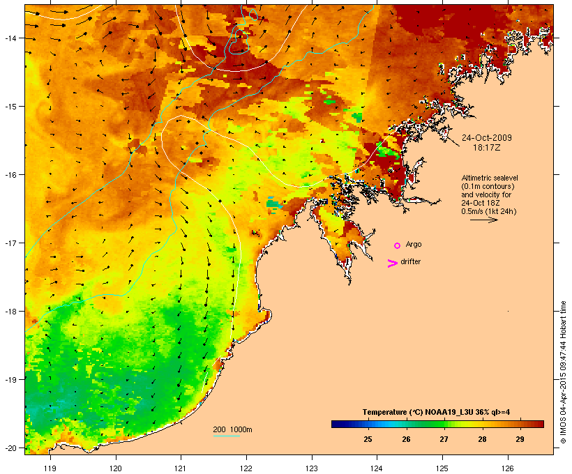This screenshot has width=572, height=474.
Task: Click the dark blue end of the temperature colorbar
Action: pyautogui.click(x=338, y=424)
